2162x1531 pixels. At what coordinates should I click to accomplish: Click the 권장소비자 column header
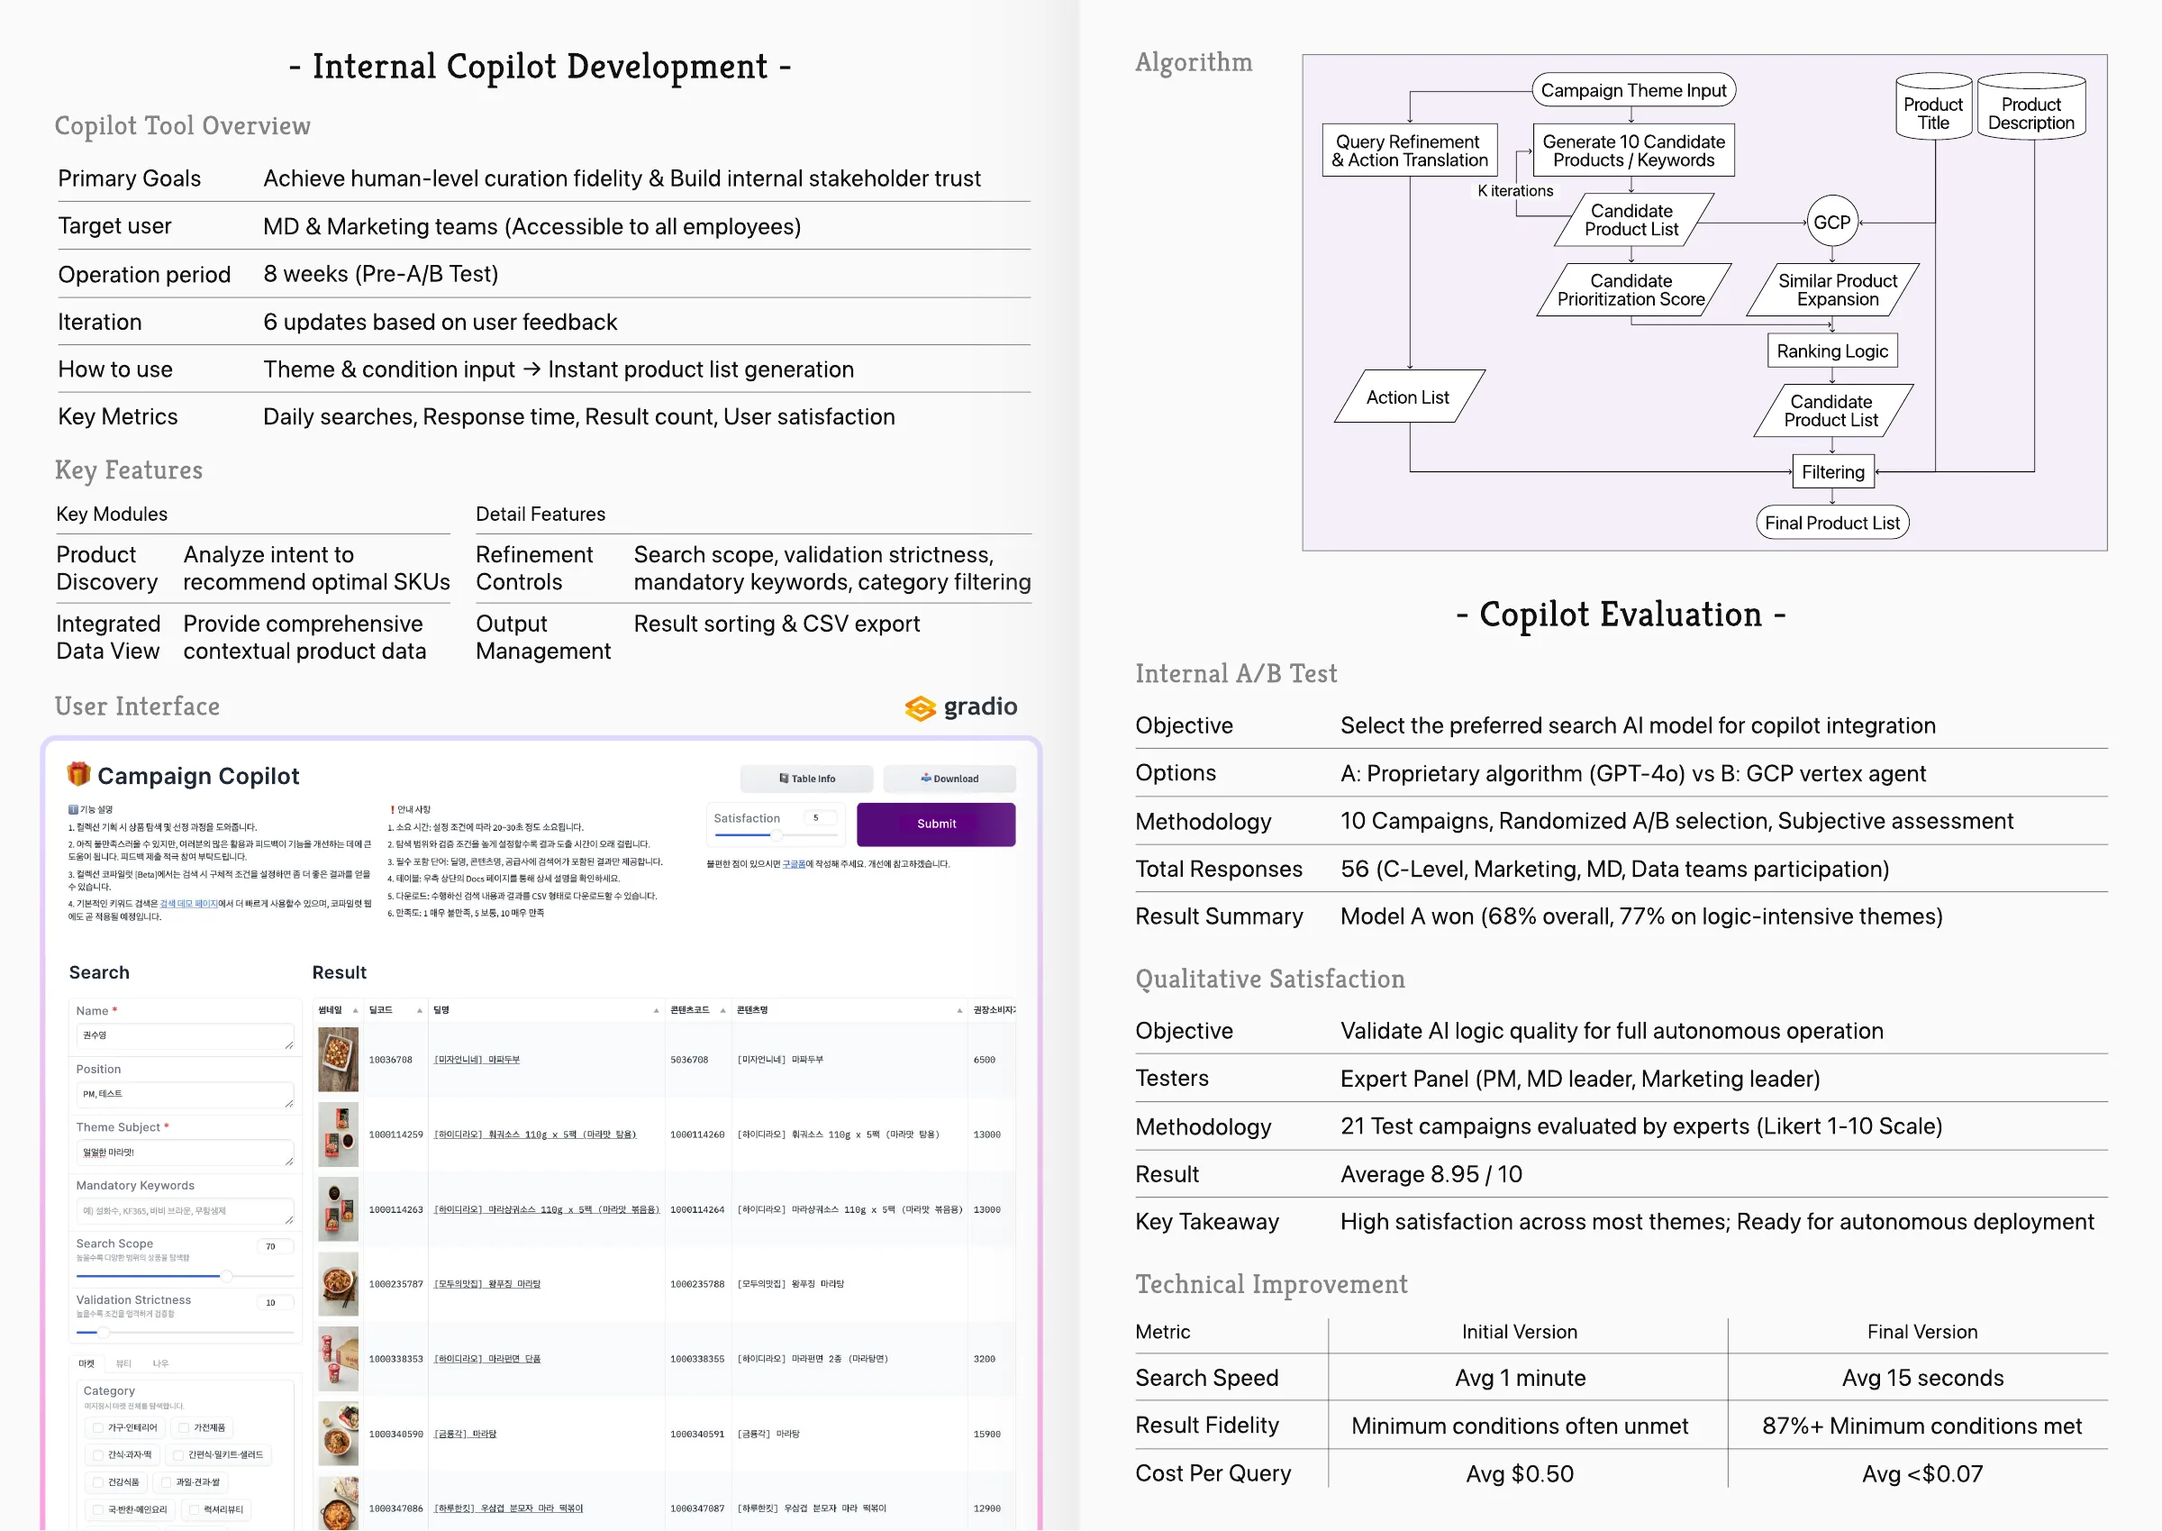pyautogui.click(x=994, y=1011)
